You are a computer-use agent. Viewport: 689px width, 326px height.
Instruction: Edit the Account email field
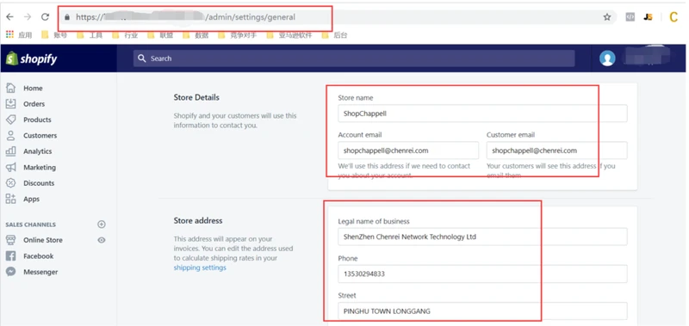click(x=408, y=151)
